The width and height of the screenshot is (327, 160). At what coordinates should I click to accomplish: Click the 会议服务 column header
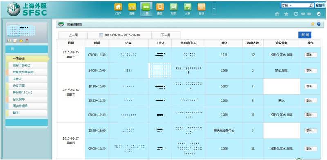[x=282, y=43]
